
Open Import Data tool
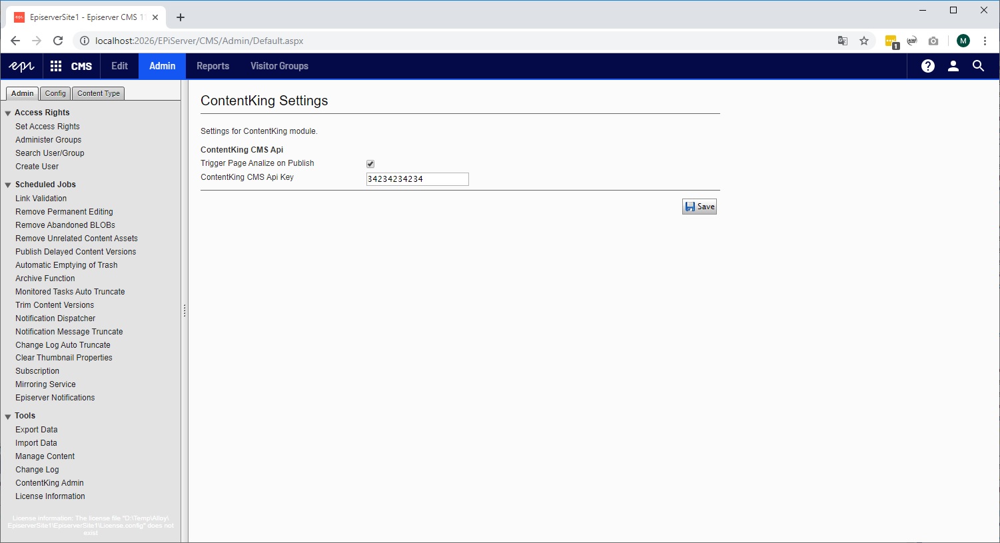pyautogui.click(x=37, y=443)
